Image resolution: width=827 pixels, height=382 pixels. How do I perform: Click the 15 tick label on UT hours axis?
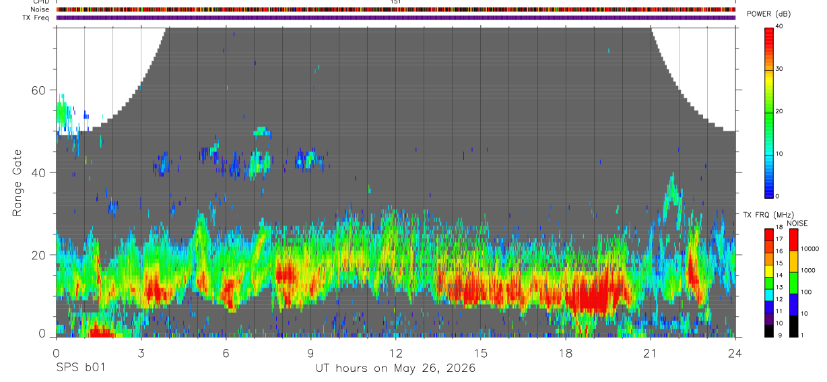coord(481,352)
